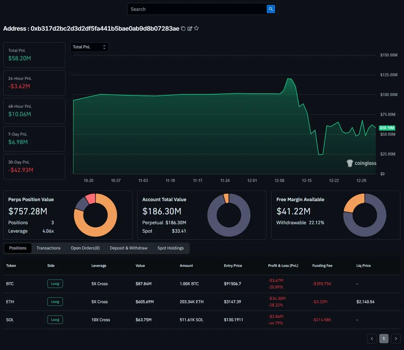Click the blue search magnifier button
Viewport: 404px width, 350px height.
[271, 9]
